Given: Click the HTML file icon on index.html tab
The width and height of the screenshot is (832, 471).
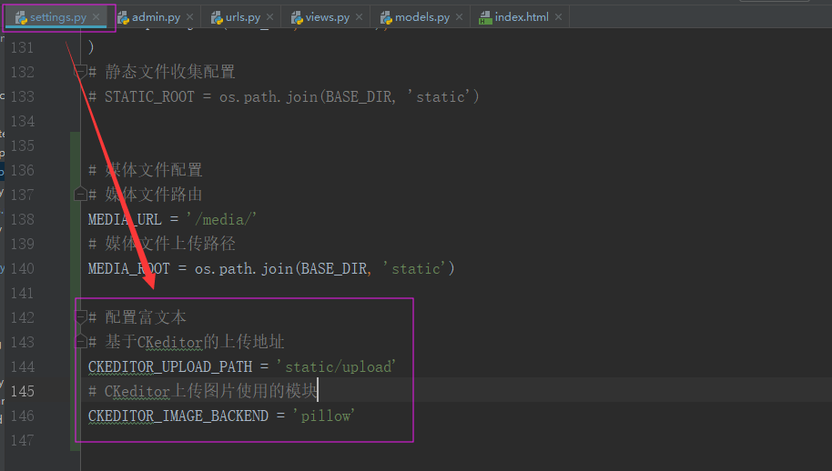Looking at the screenshot, I should 485,18.
